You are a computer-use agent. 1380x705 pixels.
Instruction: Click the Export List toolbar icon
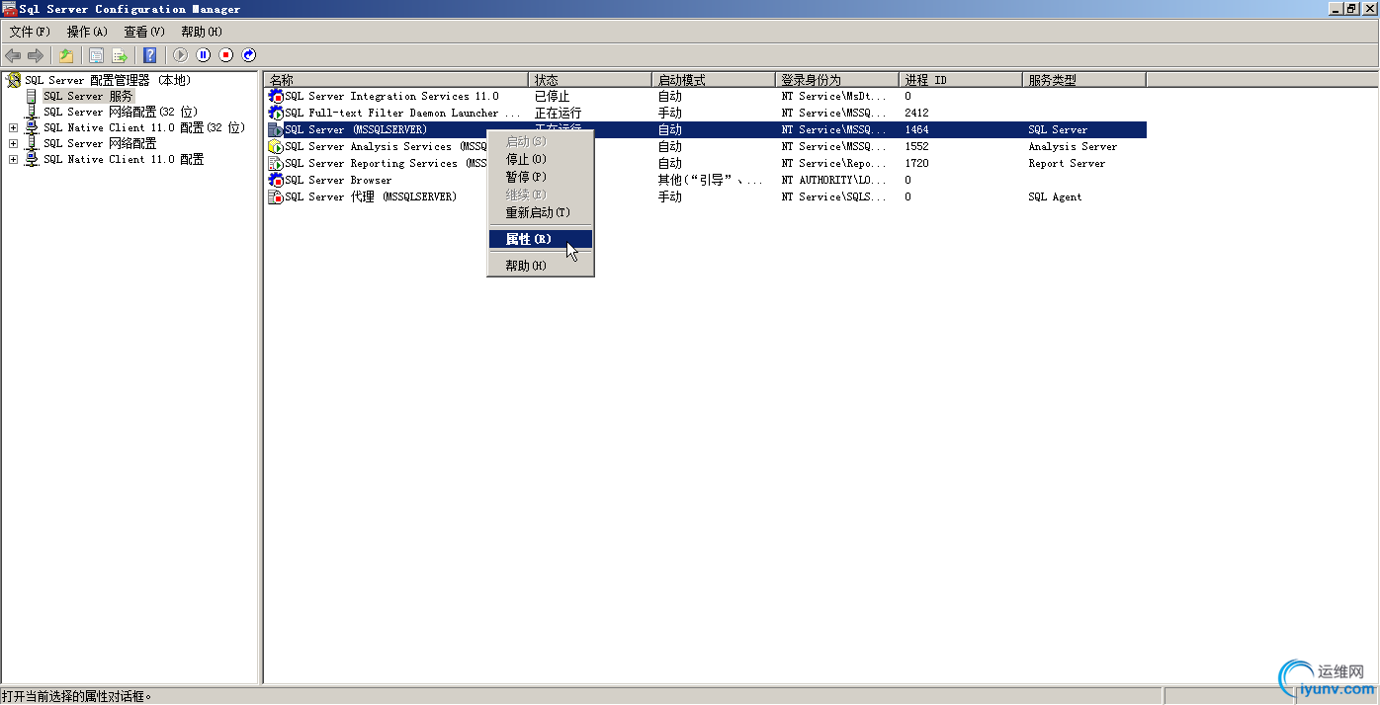click(120, 55)
